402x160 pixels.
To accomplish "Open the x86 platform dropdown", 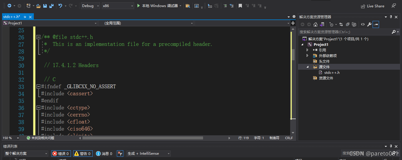I will point(118,6).
